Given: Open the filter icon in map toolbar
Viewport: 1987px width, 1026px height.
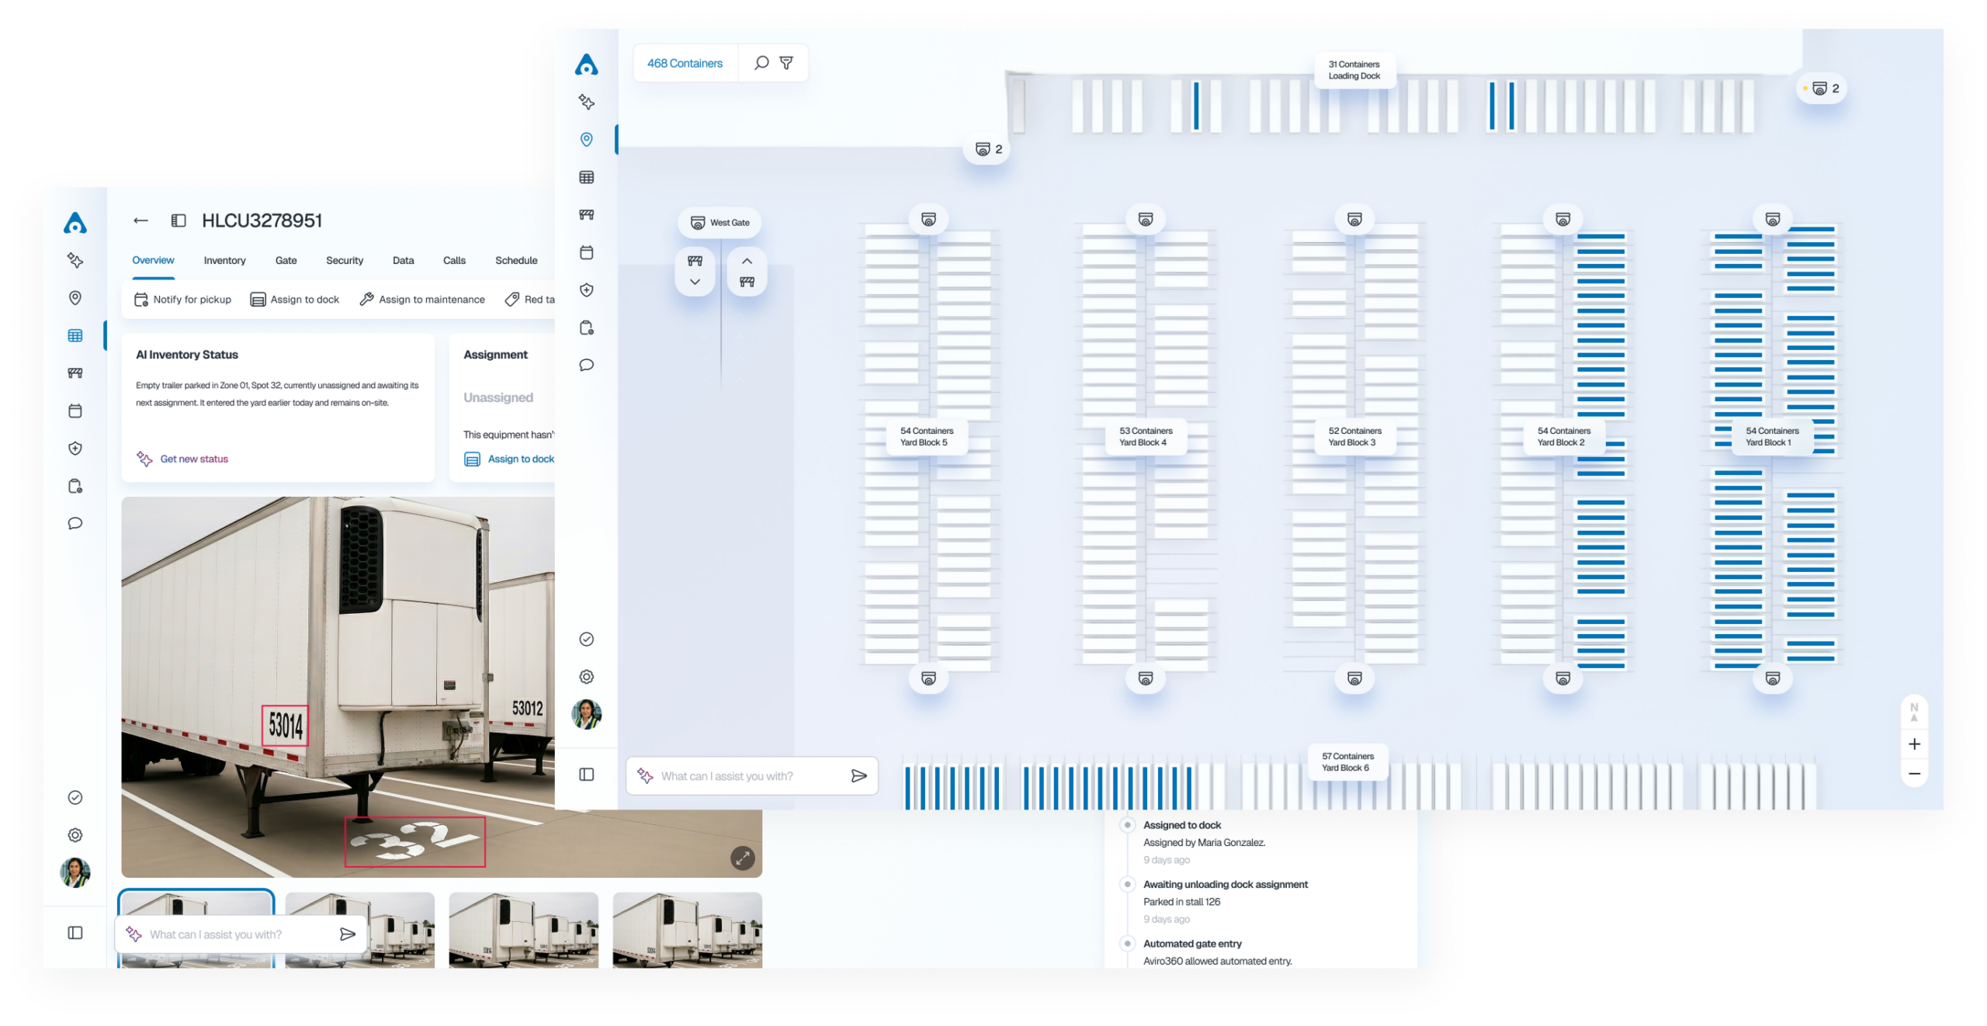Looking at the screenshot, I should (786, 63).
